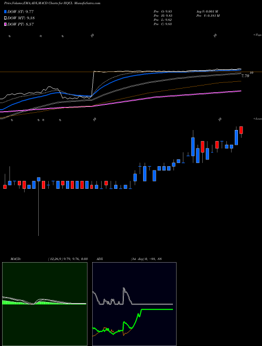Click the last red candlestick on price chart
Image resolution: width=262 pixels, height=346 pixels.
tap(241, 130)
